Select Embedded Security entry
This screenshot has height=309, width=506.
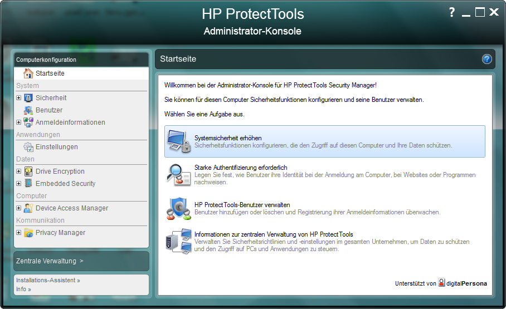tap(66, 184)
